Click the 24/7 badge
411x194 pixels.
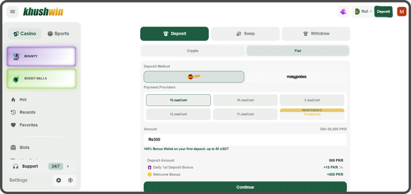(55, 166)
